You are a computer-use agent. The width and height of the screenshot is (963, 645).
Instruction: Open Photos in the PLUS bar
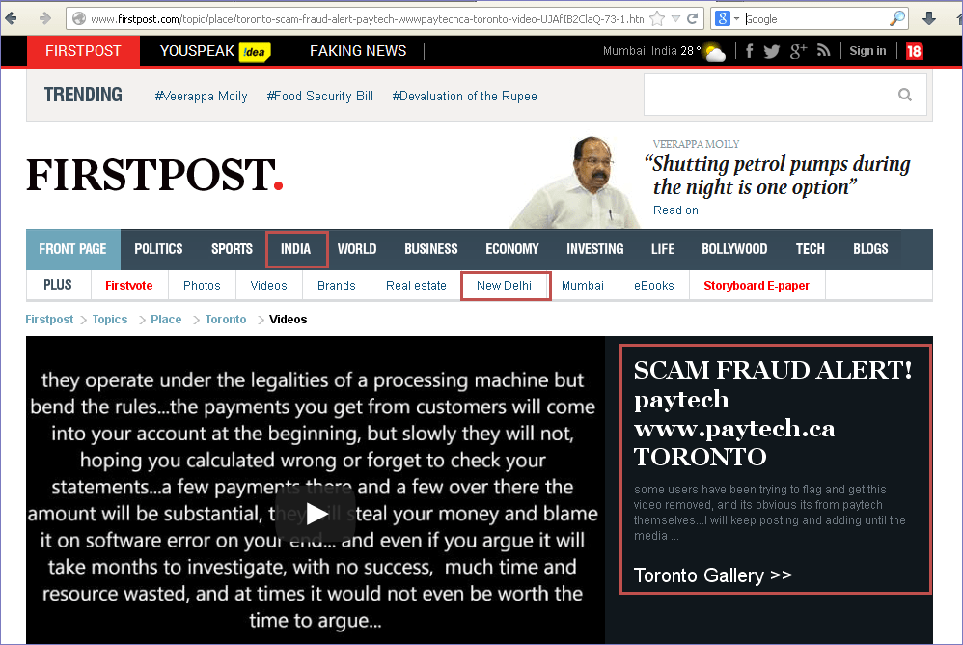[x=202, y=286]
